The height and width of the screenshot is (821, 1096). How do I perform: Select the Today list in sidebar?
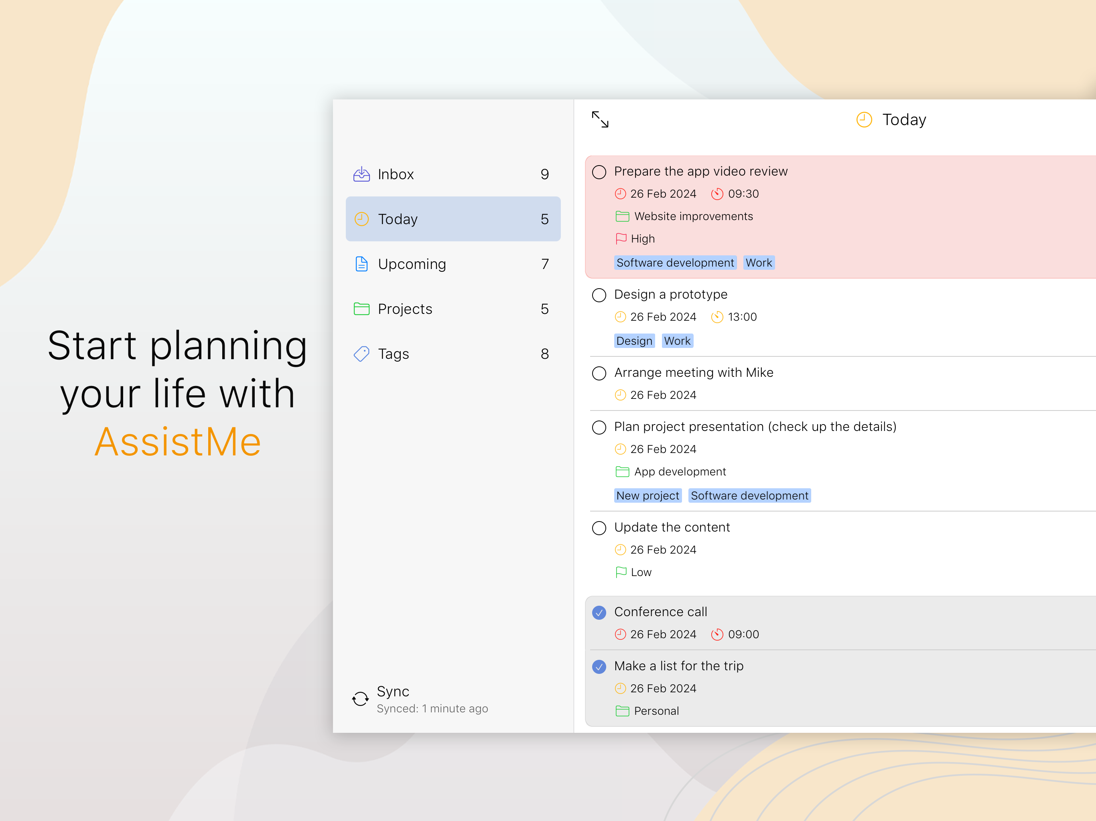tap(453, 219)
